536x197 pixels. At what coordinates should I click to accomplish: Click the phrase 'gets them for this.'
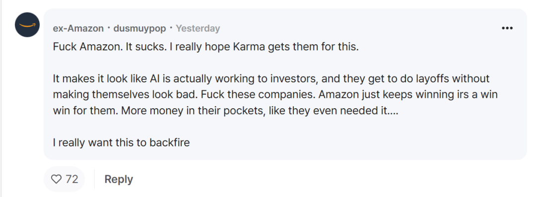click(x=314, y=47)
